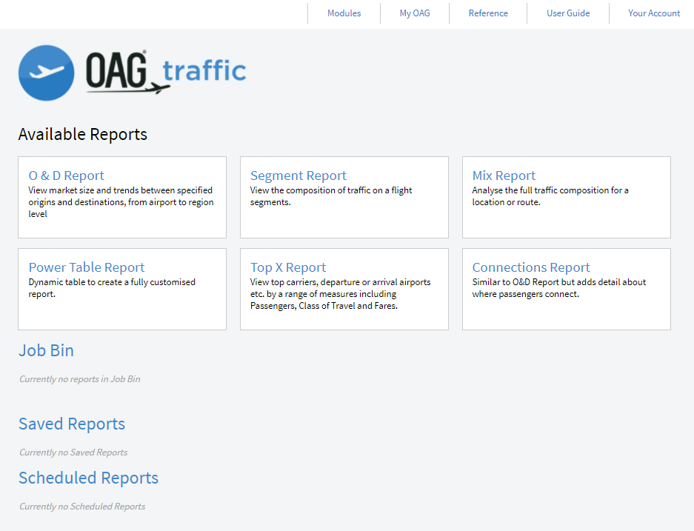Click the Available Reports heading
The height and width of the screenshot is (531, 694).
click(x=83, y=134)
